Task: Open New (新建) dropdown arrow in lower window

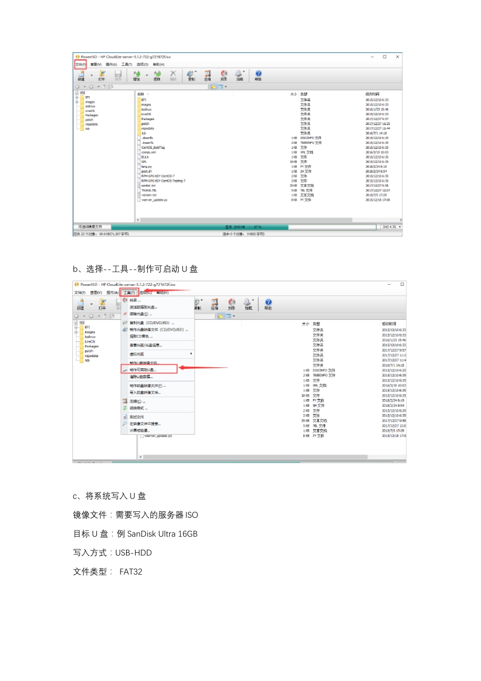Action: point(92,305)
